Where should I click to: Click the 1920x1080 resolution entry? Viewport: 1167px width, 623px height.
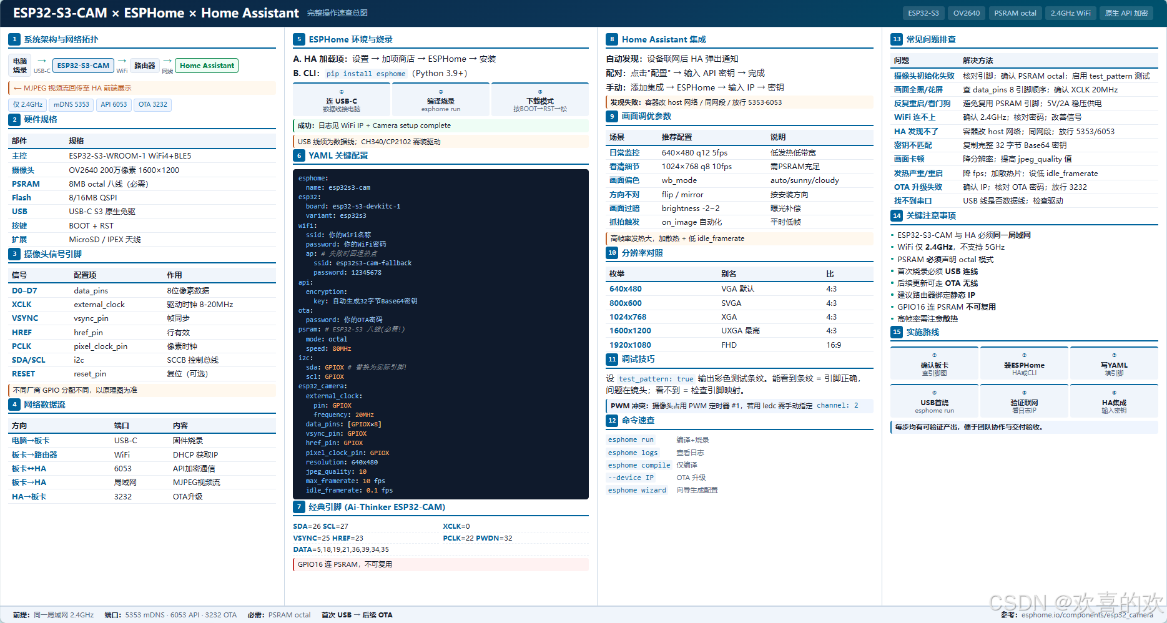click(x=630, y=345)
